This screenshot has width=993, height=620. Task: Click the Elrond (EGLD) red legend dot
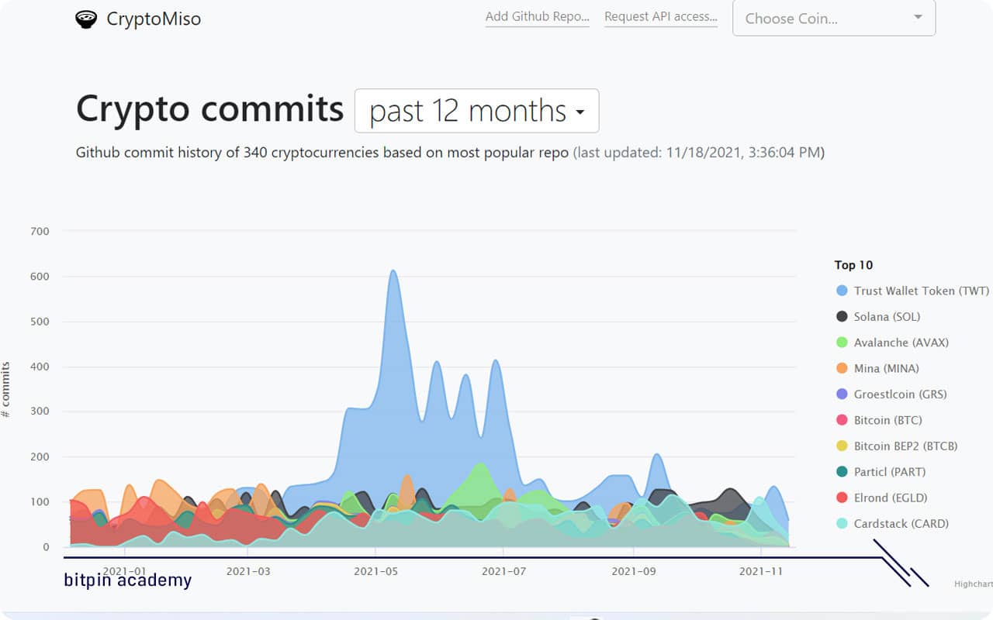point(842,498)
